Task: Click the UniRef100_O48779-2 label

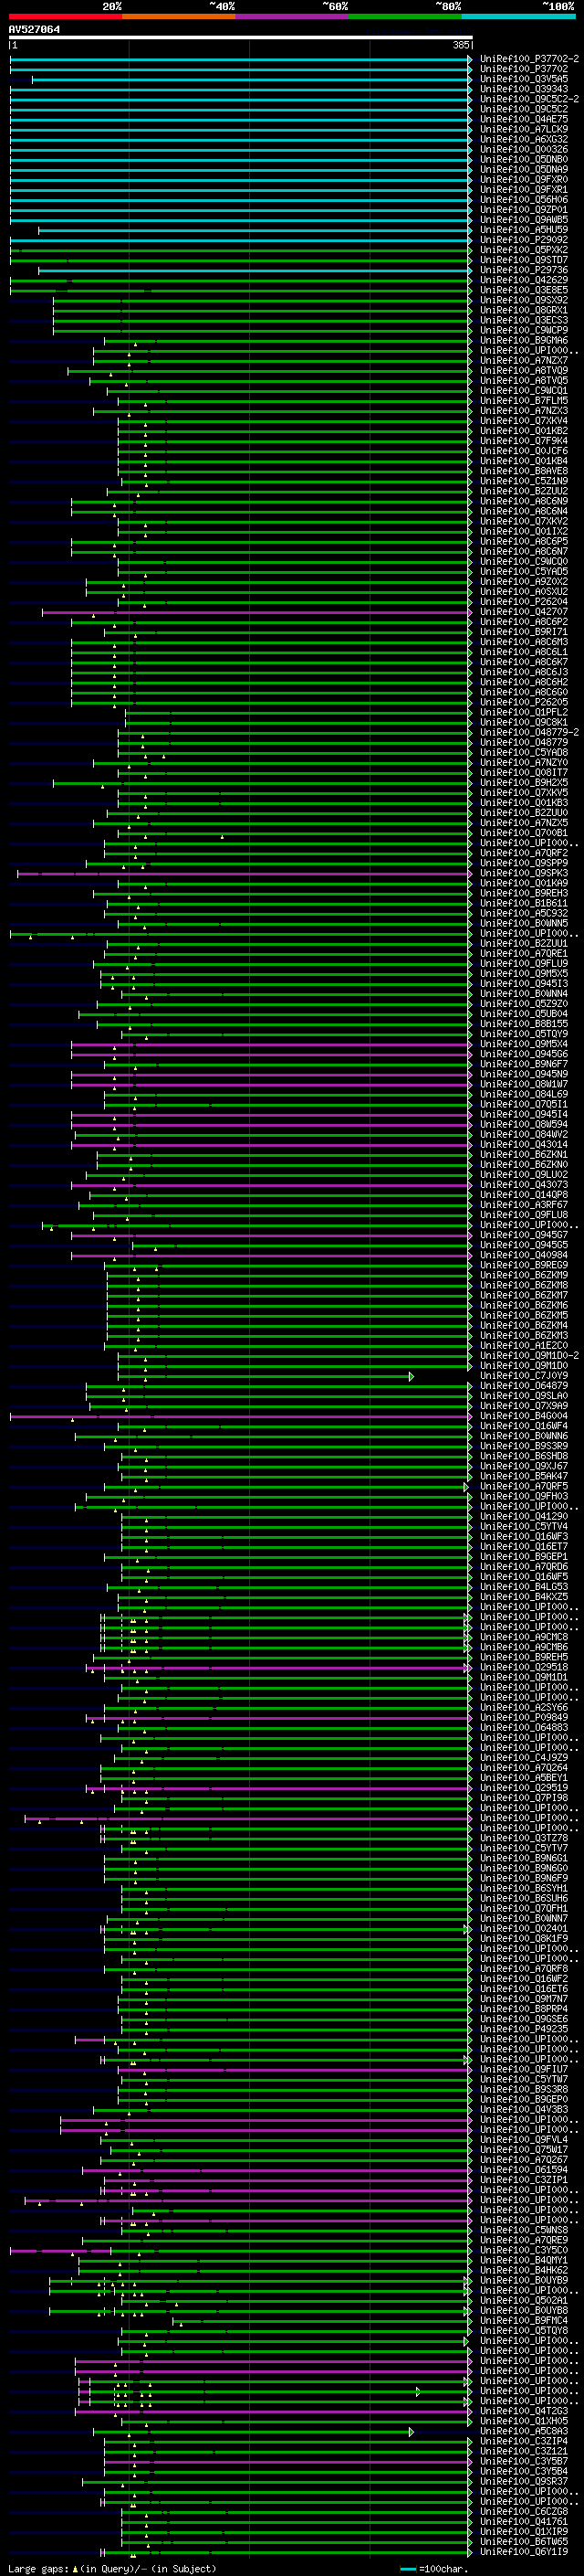Action: pyautogui.click(x=529, y=732)
